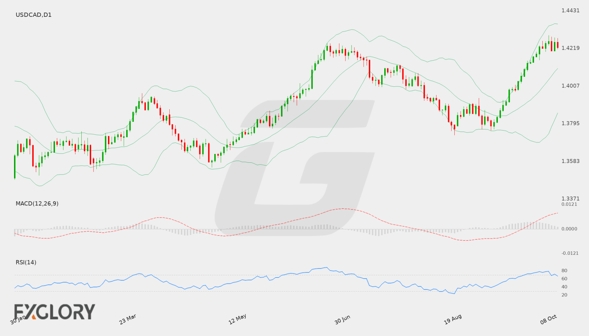Select the 1.3371 price axis value
The height and width of the screenshot is (336, 589).
click(x=570, y=198)
